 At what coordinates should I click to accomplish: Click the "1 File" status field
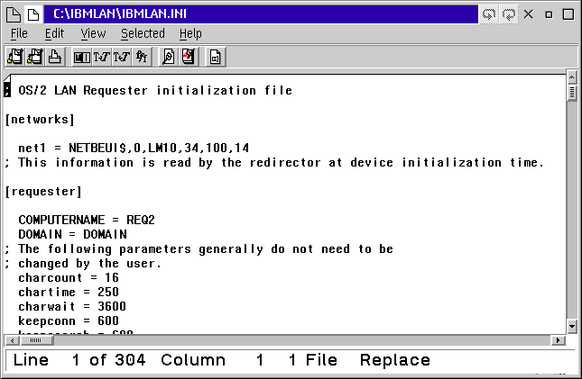313,360
